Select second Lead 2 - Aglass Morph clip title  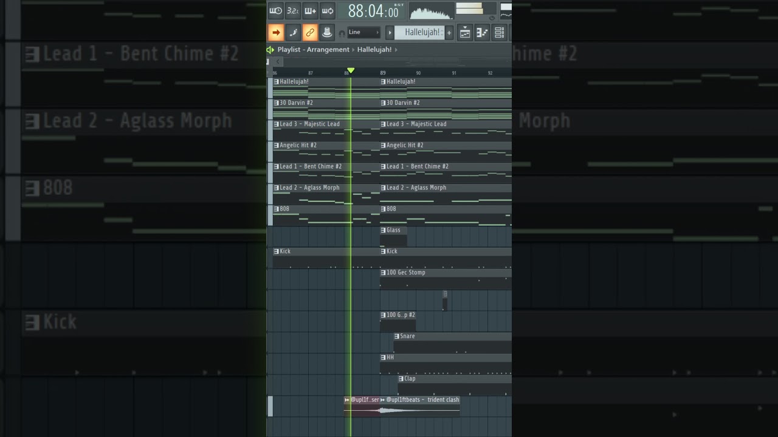click(x=416, y=188)
